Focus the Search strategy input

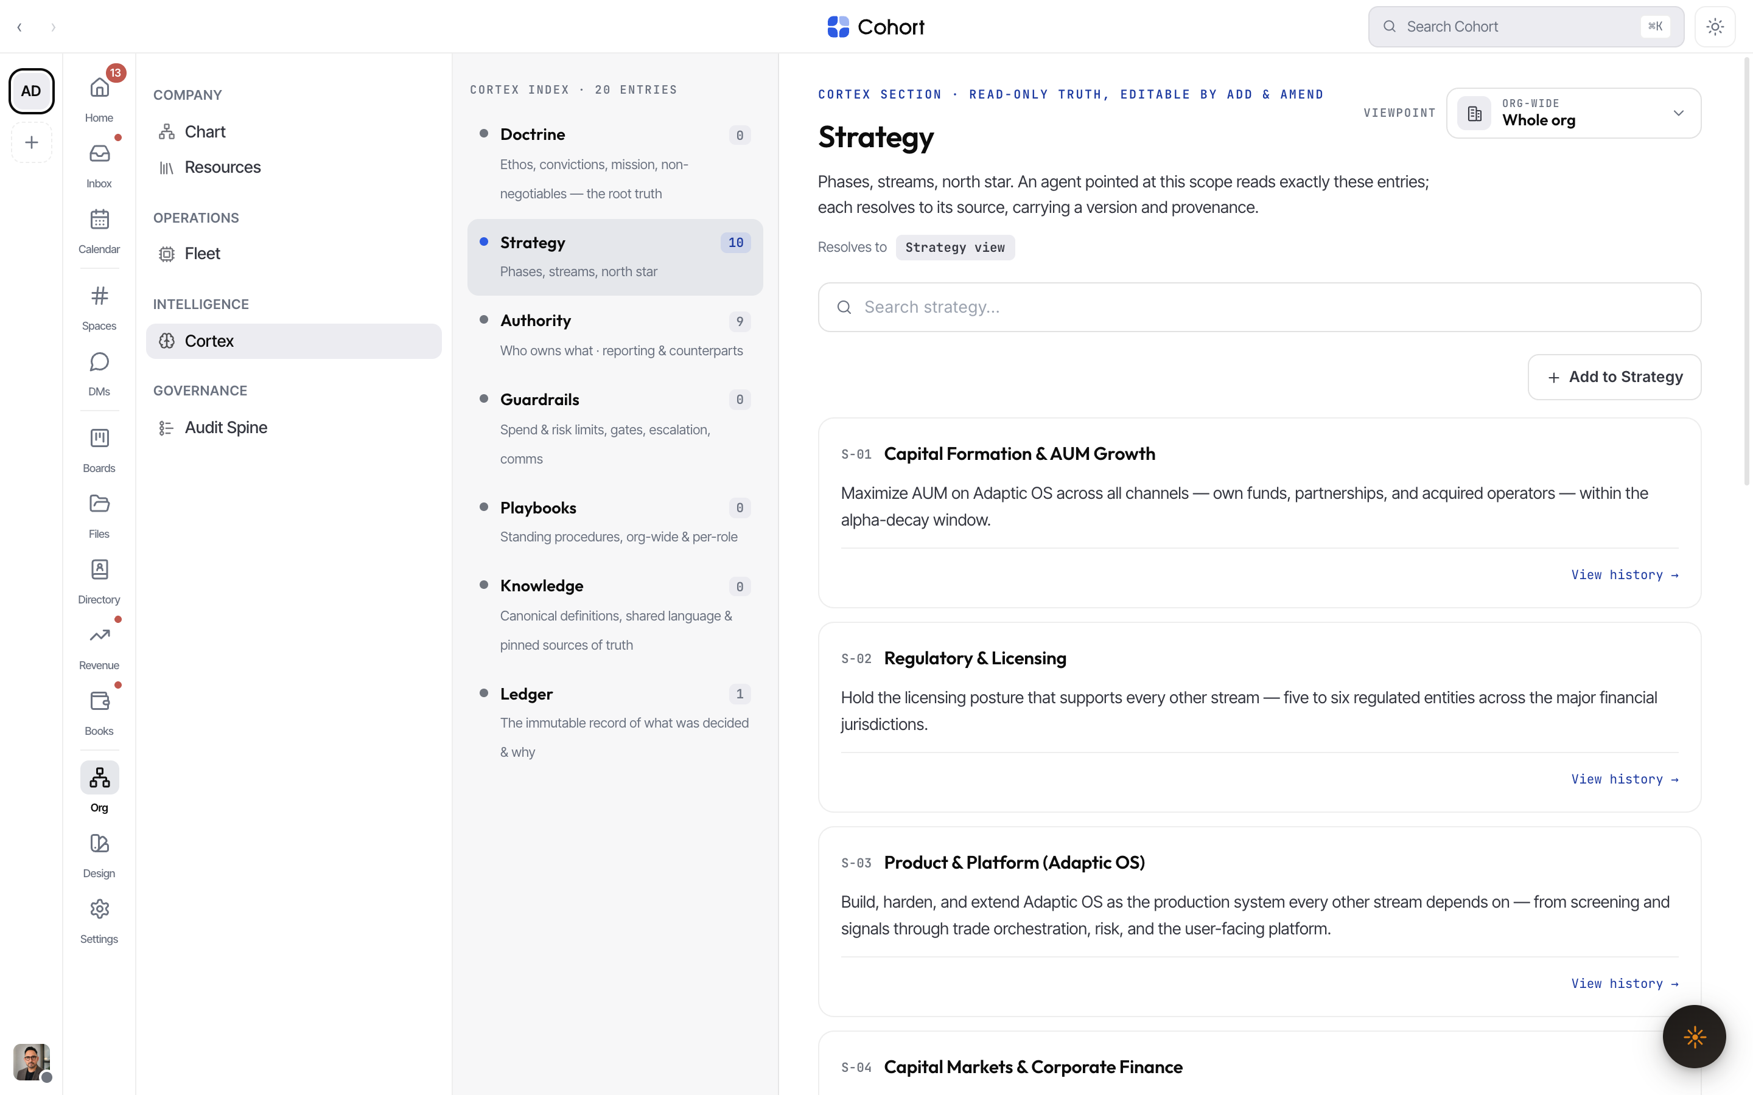tap(1259, 307)
